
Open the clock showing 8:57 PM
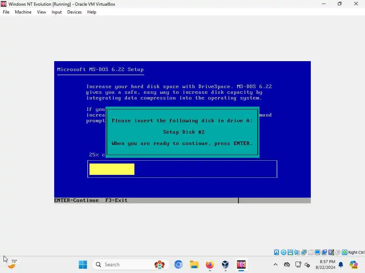click(x=325, y=264)
